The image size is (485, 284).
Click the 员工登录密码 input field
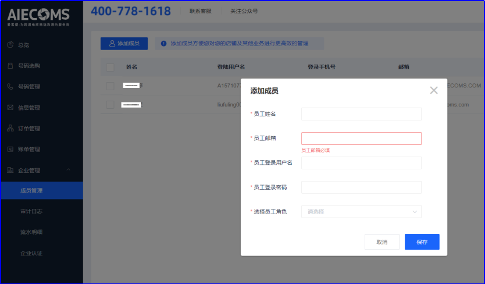pyautogui.click(x=361, y=187)
